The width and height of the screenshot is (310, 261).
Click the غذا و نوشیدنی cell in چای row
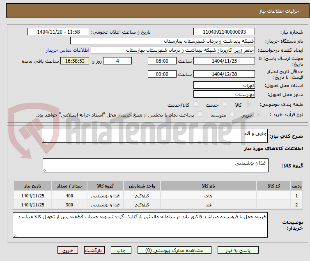[105, 196]
